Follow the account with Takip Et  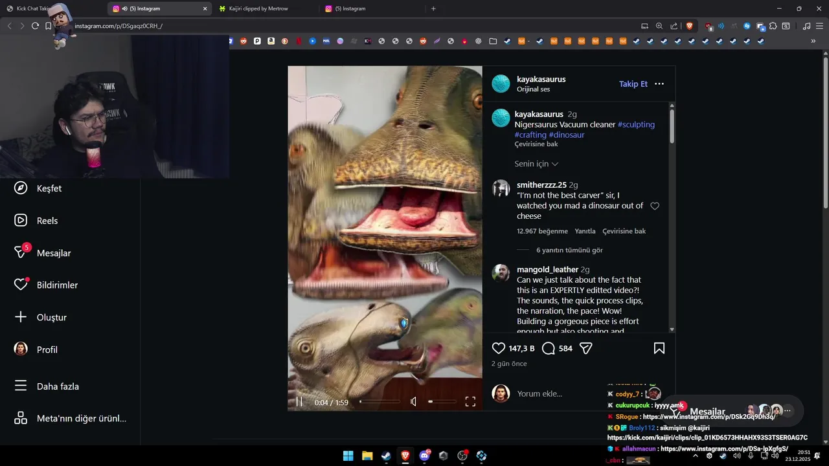tap(633, 84)
